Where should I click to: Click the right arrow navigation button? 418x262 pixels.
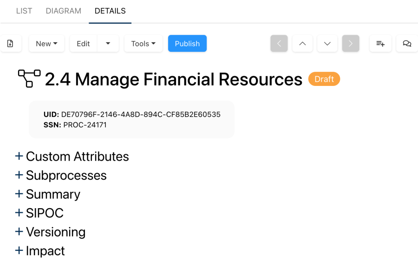coord(351,43)
